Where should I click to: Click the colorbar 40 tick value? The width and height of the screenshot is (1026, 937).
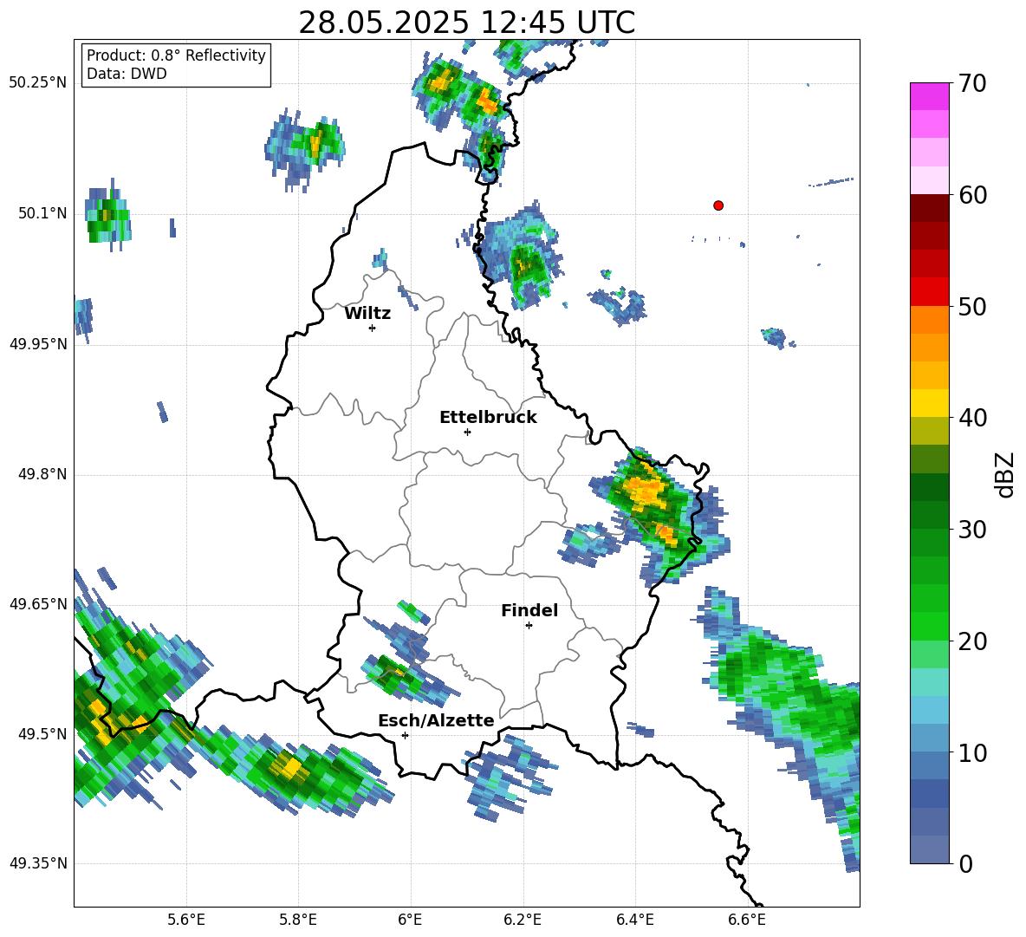[972, 418]
